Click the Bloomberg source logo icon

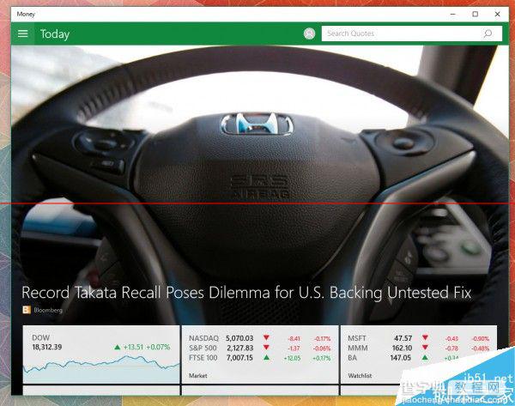click(x=27, y=310)
